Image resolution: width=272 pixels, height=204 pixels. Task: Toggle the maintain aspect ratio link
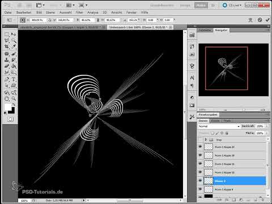click(98, 20)
